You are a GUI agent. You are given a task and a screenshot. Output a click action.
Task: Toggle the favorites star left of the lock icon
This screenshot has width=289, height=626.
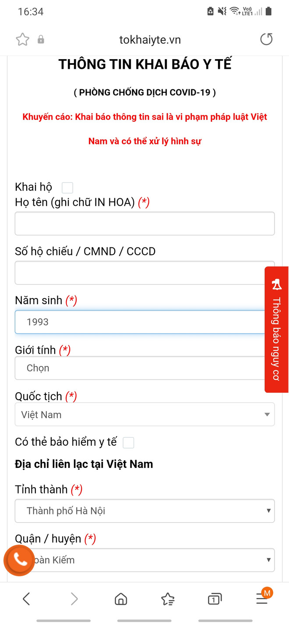(x=22, y=39)
